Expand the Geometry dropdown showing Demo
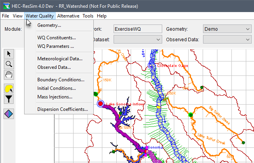Viewport: 254px width, 163px height. (227, 29)
